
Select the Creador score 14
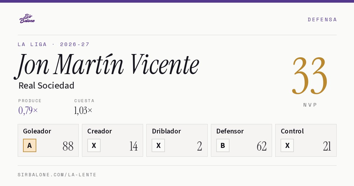coord(133,146)
